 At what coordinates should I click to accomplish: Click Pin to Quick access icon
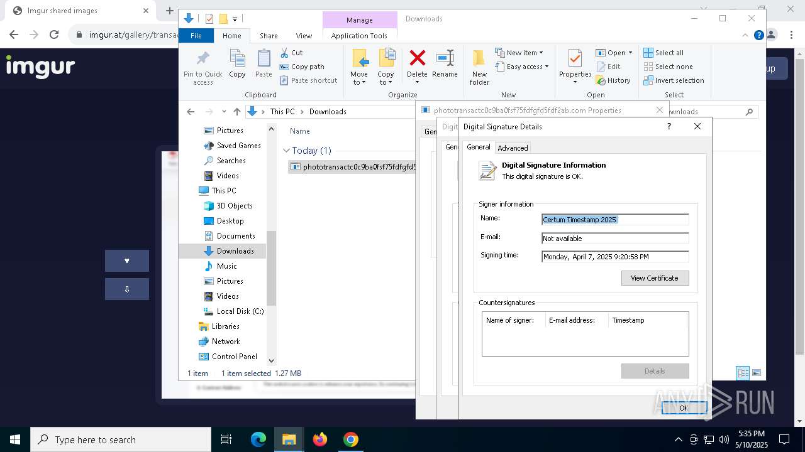[x=203, y=67]
